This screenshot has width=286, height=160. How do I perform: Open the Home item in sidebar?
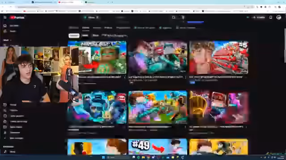click(x=11, y=26)
